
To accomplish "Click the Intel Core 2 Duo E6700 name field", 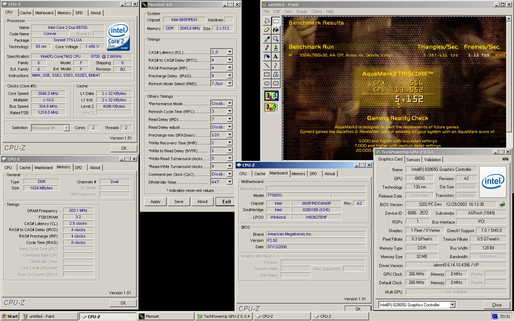I will pyautogui.click(x=68, y=27).
